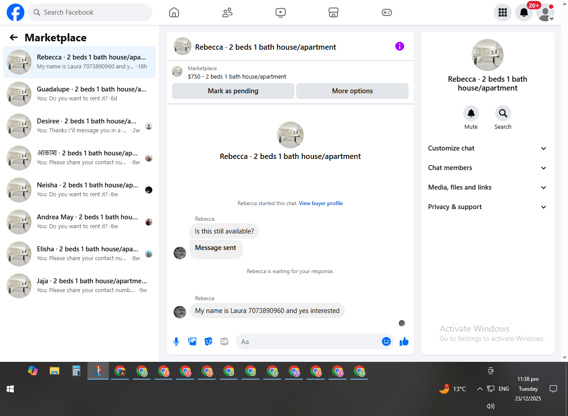The height and width of the screenshot is (416, 568).
Task: Go to the Home feed icon
Action: [174, 12]
